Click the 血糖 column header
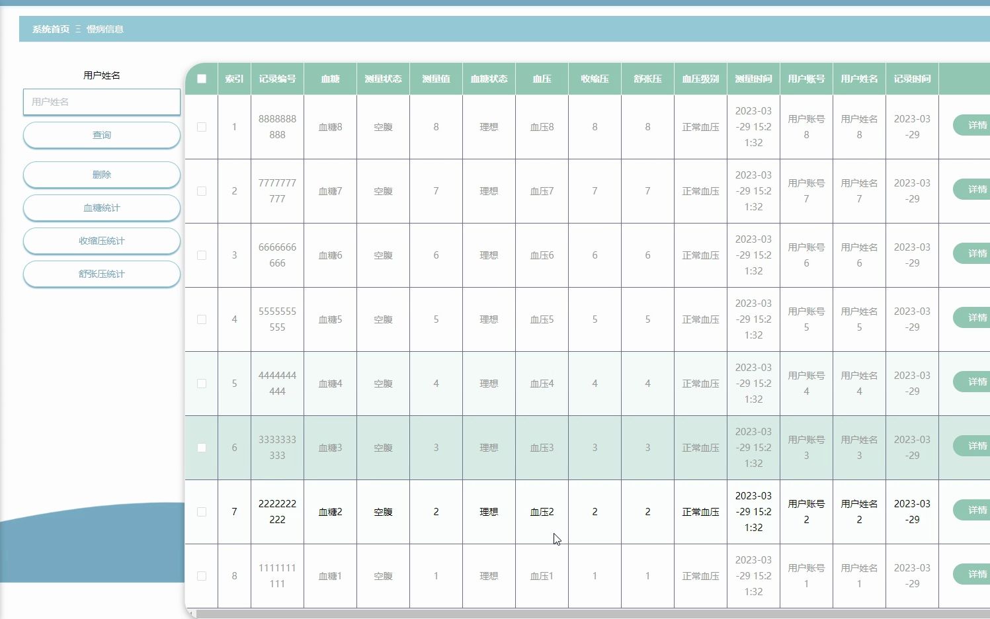990x619 pixels. click(x=330, y=79)
